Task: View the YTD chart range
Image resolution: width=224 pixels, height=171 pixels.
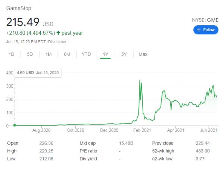Action: [86, 54]
